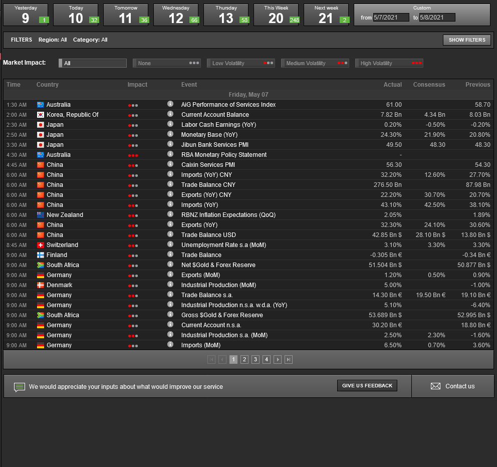
Task: Click current page 1 button
Action: (233, 360)
